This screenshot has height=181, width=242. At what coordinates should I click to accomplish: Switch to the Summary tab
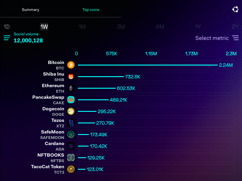point(30,10)
